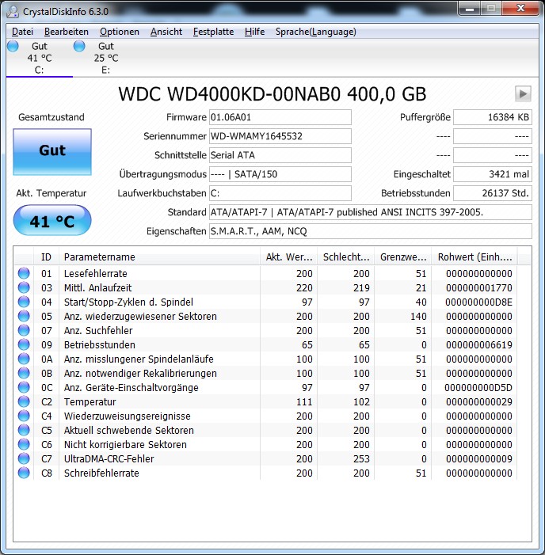Click the Puffergröße field 16384 KB
The width and height of the screenshot is (545, 555).
tap(493, 117)
